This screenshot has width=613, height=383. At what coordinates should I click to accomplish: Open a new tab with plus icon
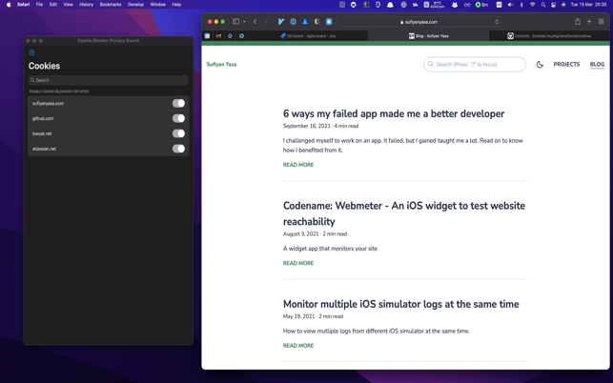tap(589, 22)
